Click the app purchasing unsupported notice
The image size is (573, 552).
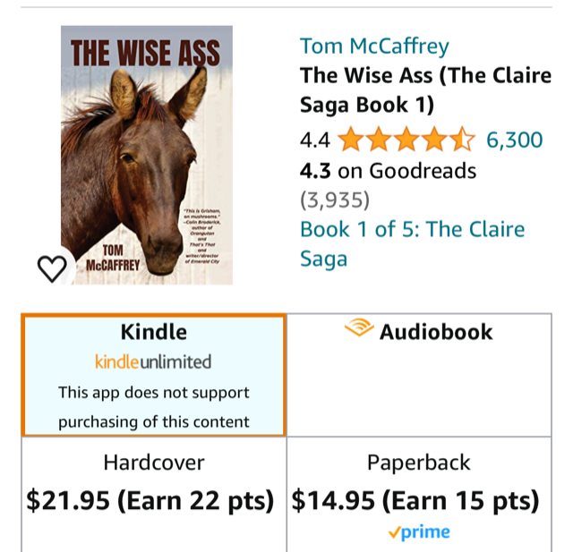(153, 407)
